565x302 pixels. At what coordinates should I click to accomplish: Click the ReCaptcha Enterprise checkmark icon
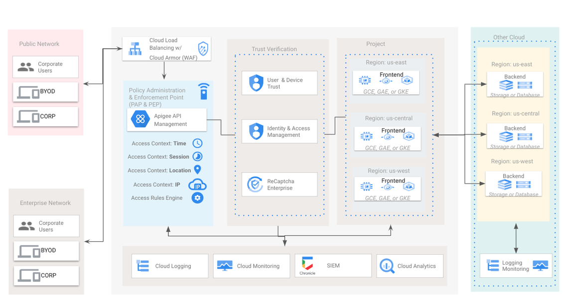[255, 184]
